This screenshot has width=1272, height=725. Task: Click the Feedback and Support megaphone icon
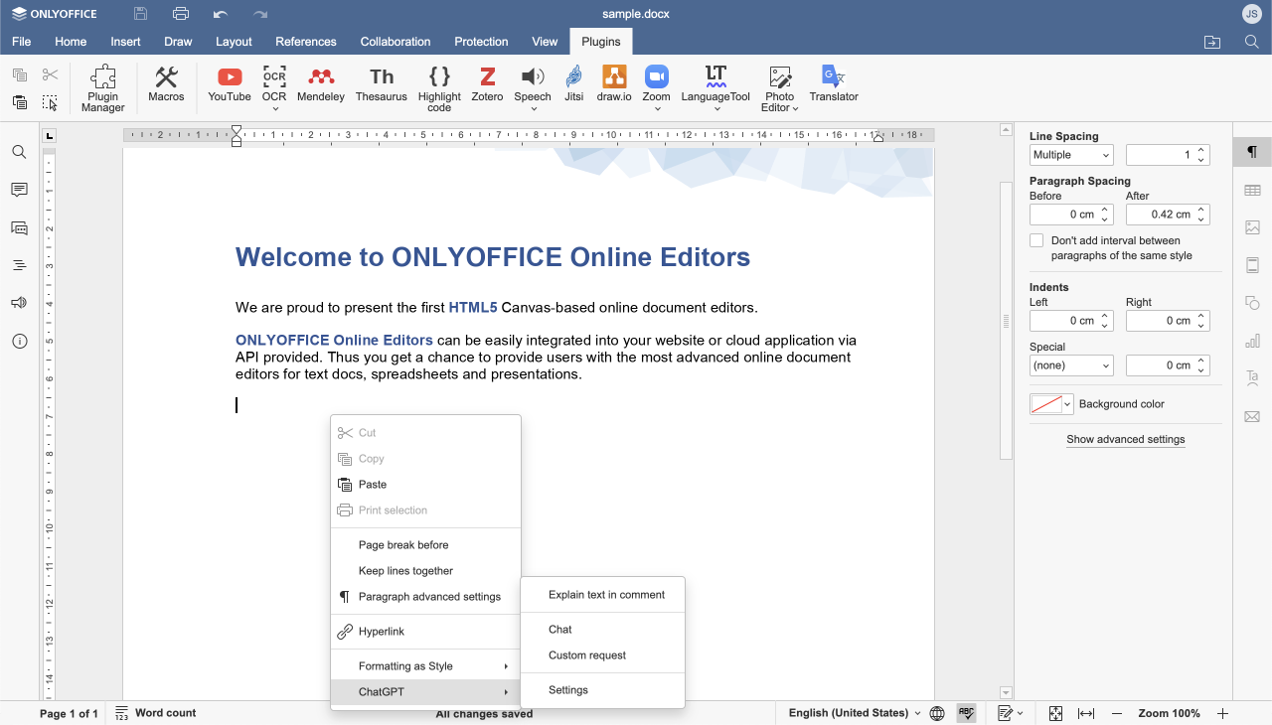coord(19,303)
